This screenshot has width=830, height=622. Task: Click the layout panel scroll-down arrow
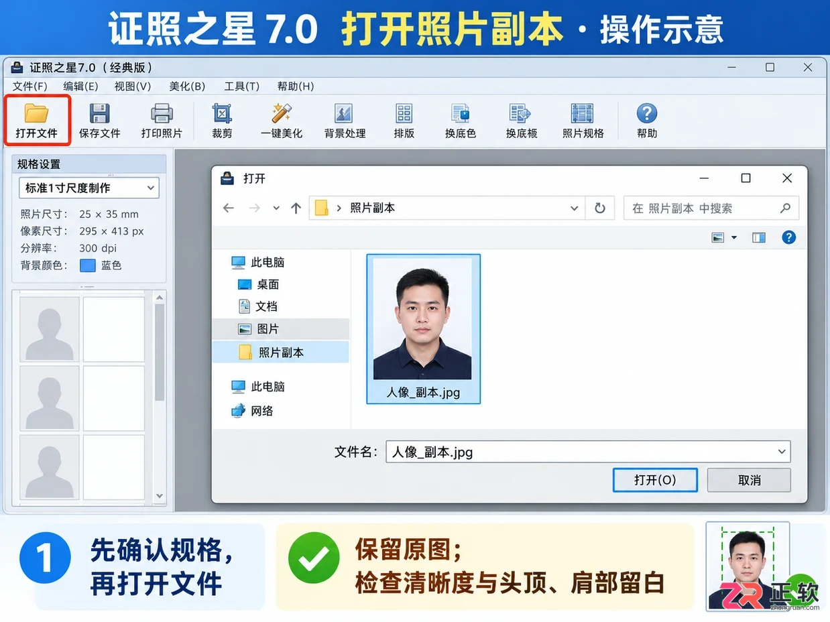(x=160, y=496)
